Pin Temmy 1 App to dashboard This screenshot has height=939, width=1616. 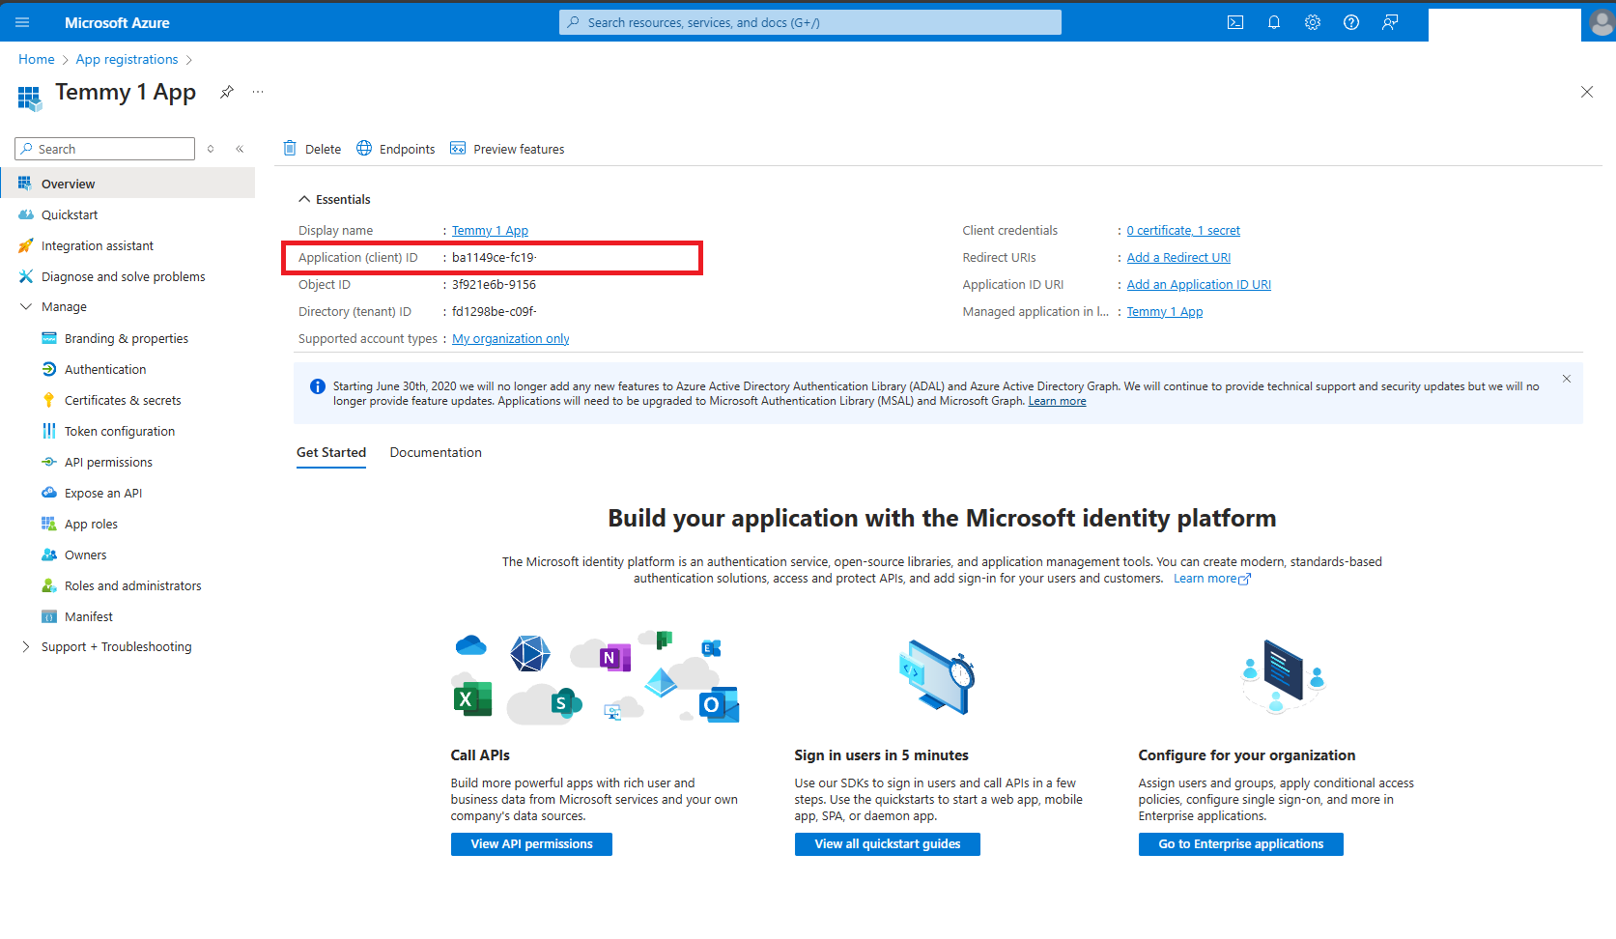pos(227,92)
